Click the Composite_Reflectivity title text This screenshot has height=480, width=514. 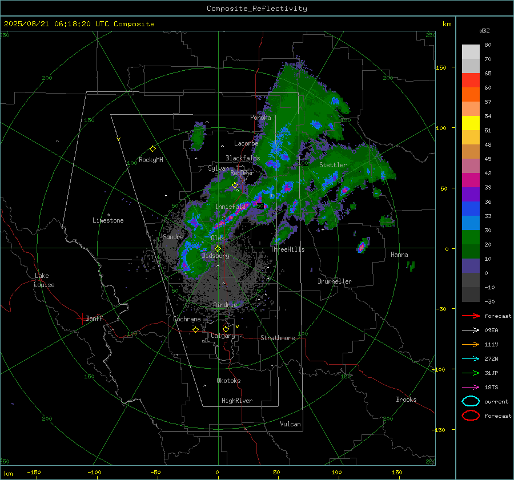[x=256, y=9]
